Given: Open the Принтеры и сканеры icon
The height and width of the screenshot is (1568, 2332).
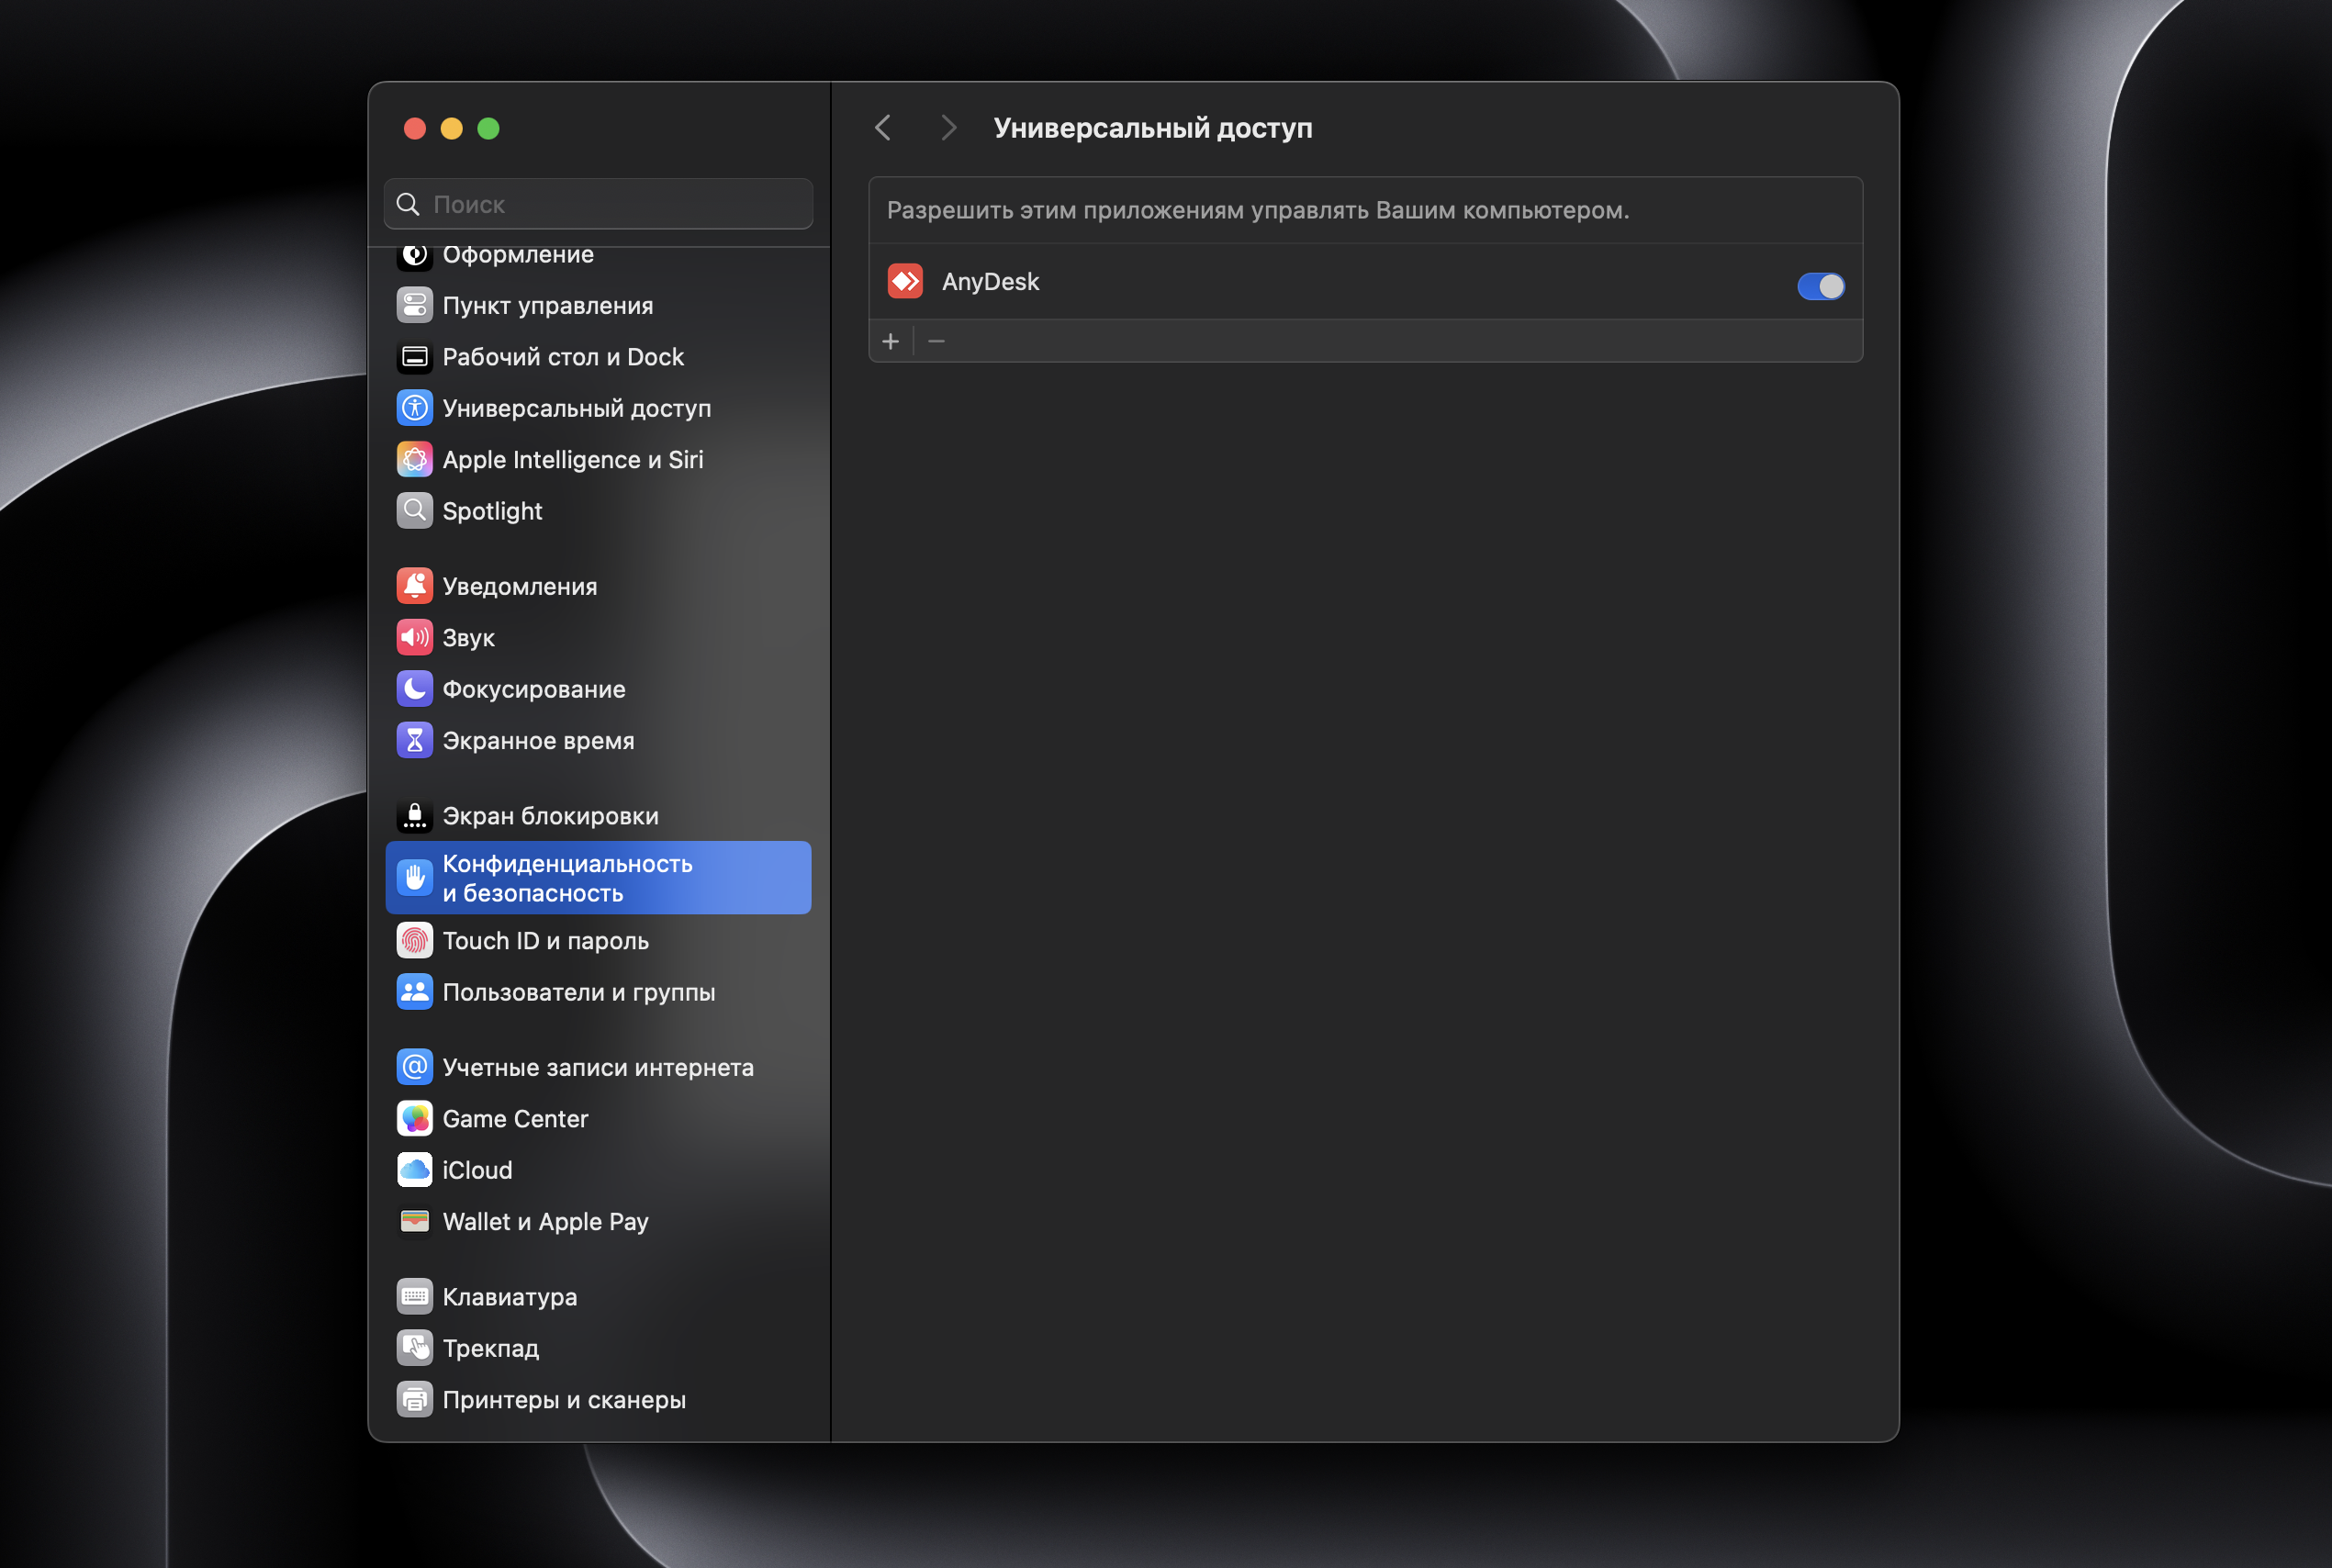Looking at the screenshot, I should [x=414, y=1400].
